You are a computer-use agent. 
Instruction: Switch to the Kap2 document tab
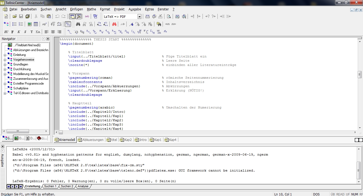click(x=126, y=140)
